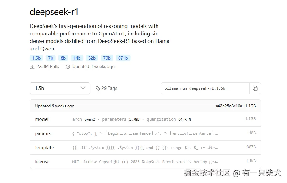Viewport: 287px width, 183px height.
Task: Click the clock icon beside Updated
Action: (x=68, y=67)
